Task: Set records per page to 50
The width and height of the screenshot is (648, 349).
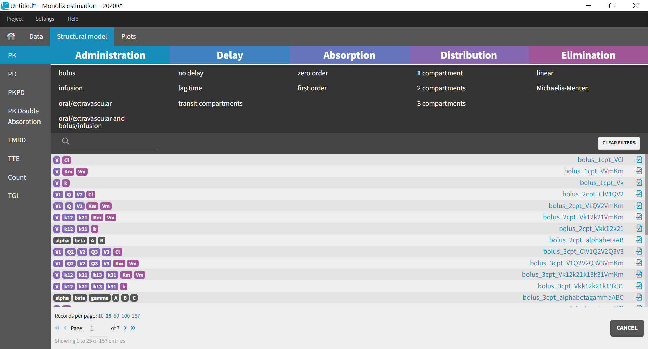Action: [x=116, y=316]
